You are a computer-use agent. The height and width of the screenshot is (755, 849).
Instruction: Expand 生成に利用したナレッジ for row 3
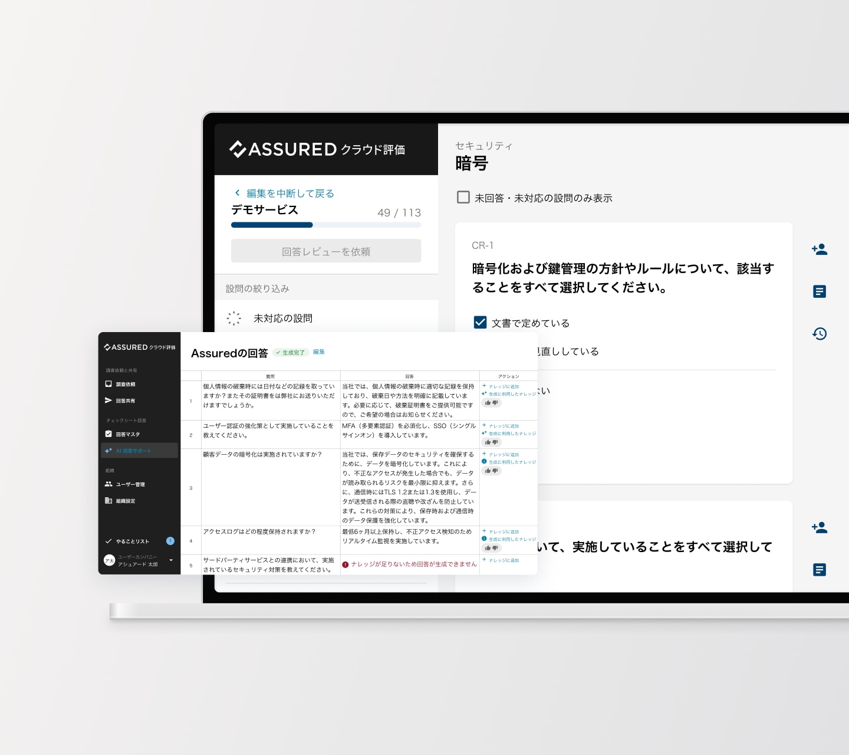click(512, 462)
